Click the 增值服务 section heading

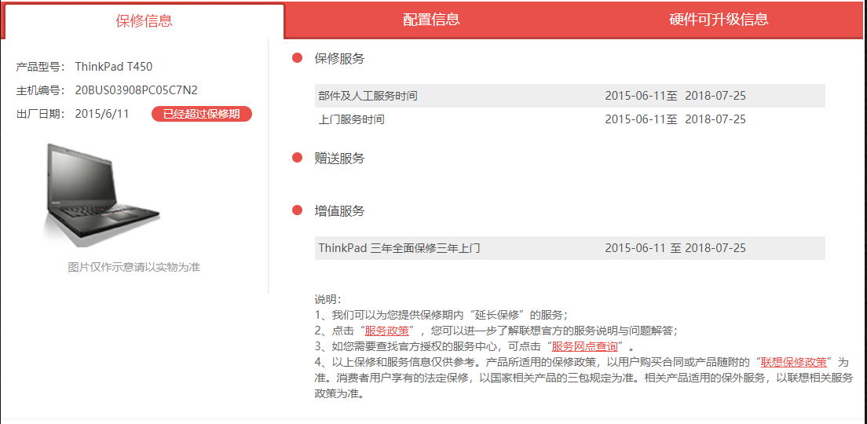pyautogui.click(x=339, y=210)
